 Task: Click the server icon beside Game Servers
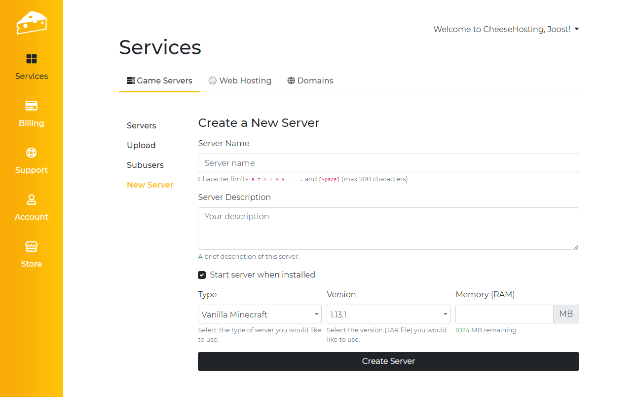(x=131, y=80)
